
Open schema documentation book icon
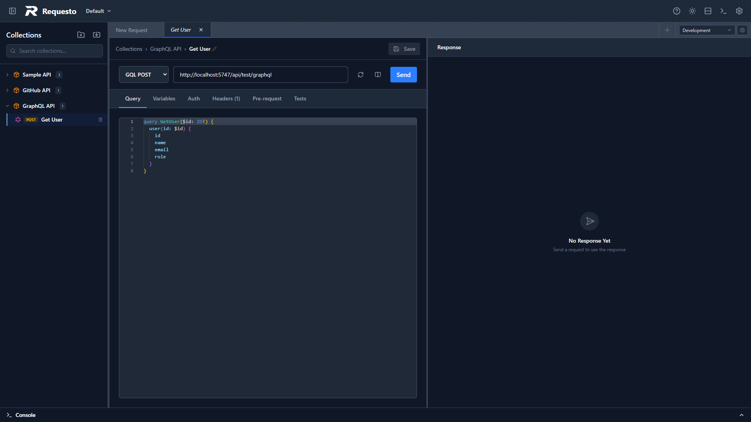click(x=378, y=75)
